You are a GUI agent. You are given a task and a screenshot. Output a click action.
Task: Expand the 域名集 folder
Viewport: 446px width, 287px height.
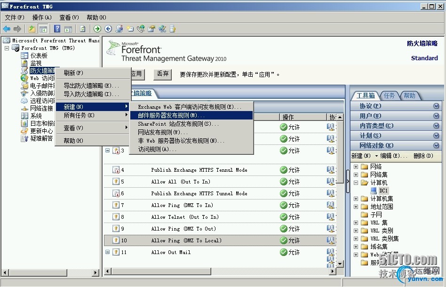click(x=356, y=247)
